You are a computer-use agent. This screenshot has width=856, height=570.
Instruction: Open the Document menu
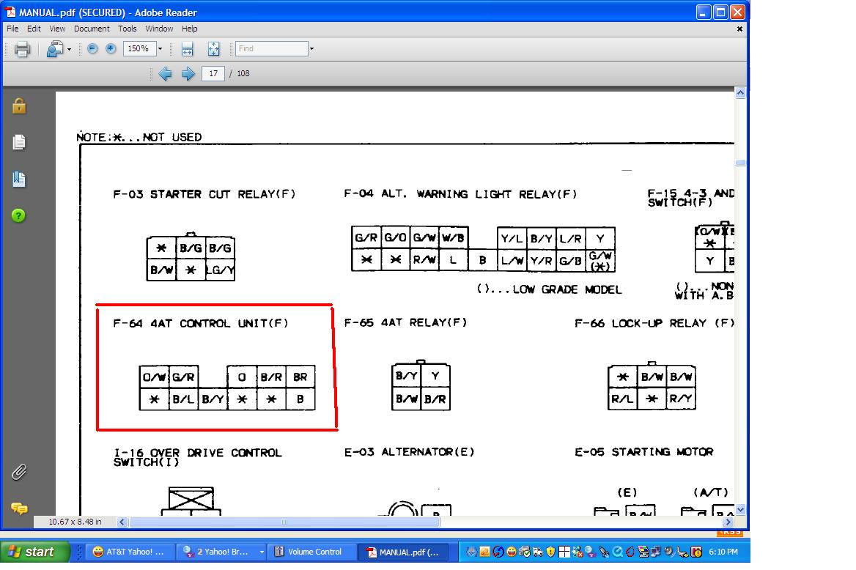[92, 29]
